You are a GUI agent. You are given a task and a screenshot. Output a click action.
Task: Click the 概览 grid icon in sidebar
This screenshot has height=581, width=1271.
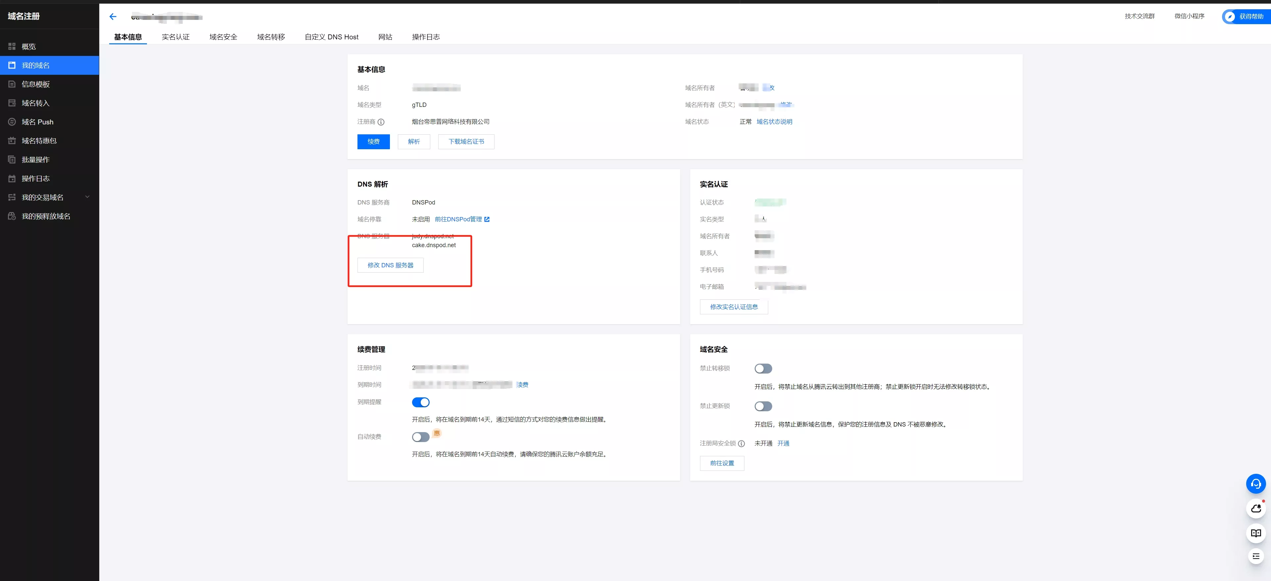point(12,46)
